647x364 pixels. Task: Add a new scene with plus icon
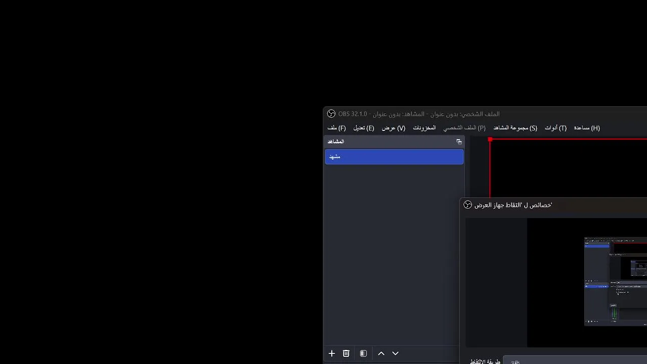[332, 353]
